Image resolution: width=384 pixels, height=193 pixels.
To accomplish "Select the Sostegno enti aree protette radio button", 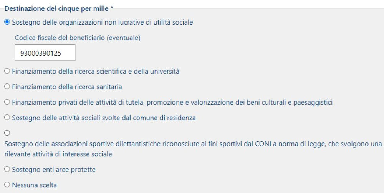I will click(7, 169).
